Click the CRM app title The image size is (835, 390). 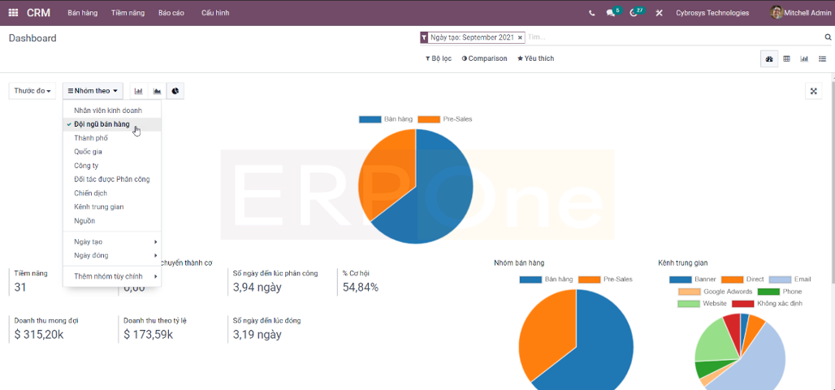coord(38,13)
